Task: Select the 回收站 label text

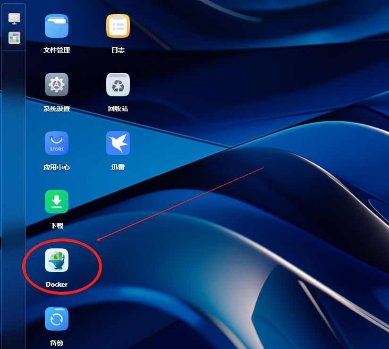Action: [x=118, y=109]
